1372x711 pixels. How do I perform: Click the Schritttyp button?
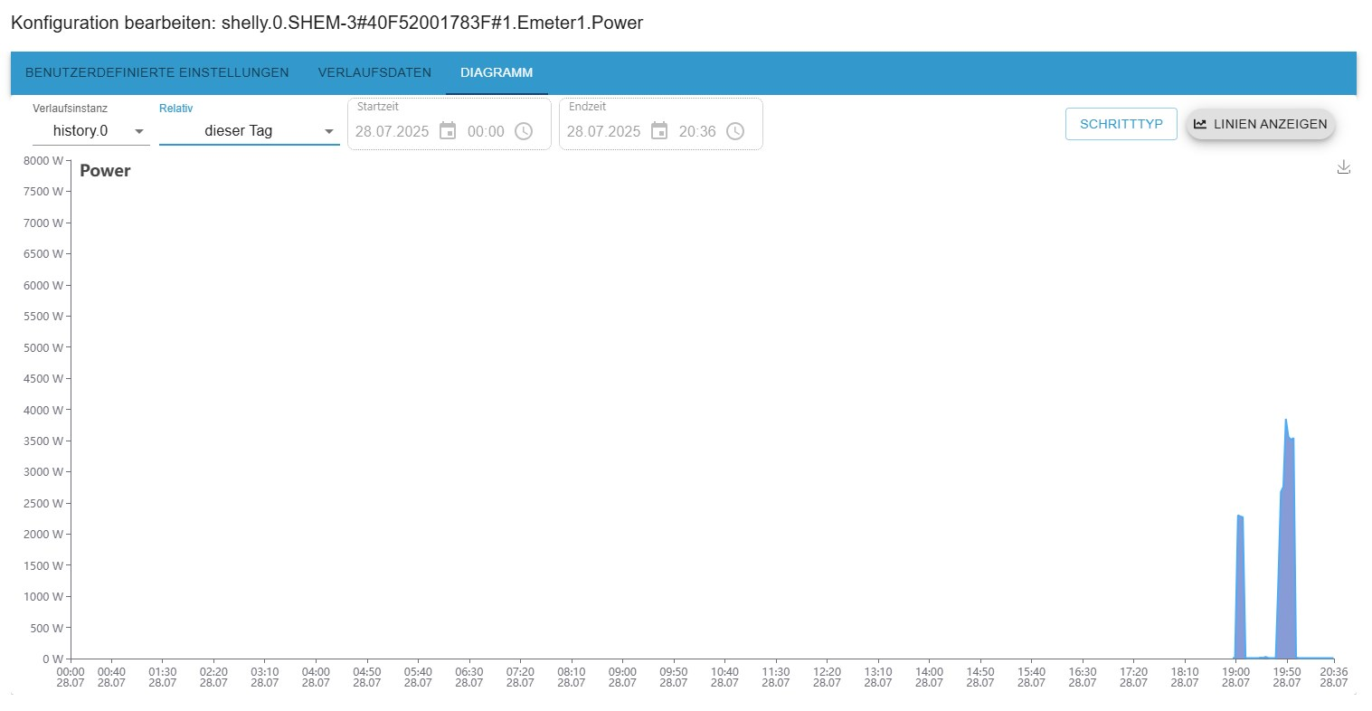point(1121,124)
